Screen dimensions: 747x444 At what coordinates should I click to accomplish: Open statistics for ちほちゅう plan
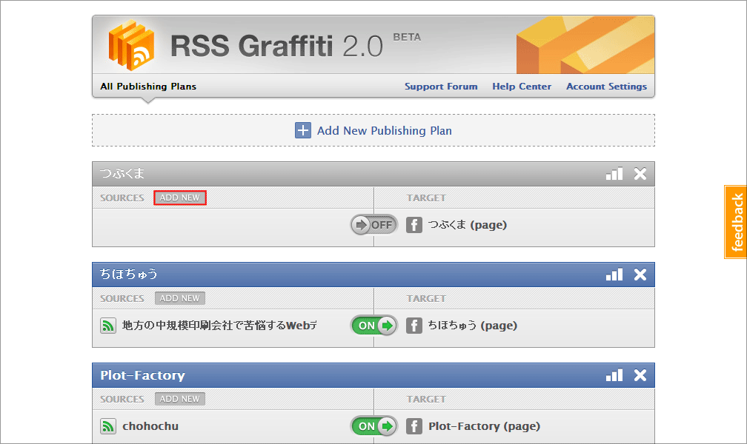(x=614, y=275)
